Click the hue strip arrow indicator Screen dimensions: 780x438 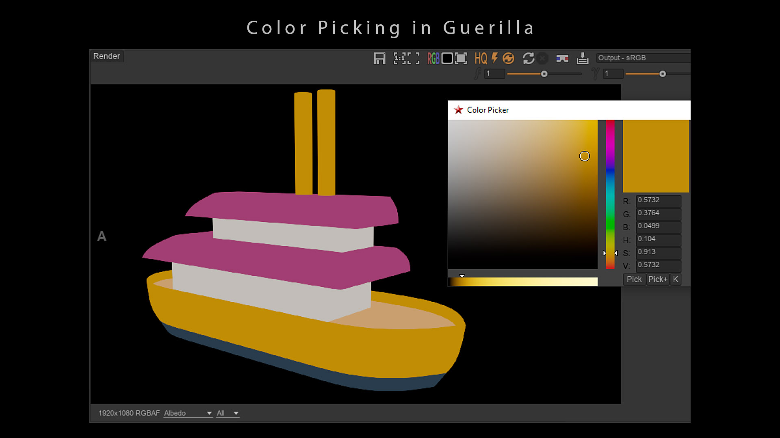610,253
